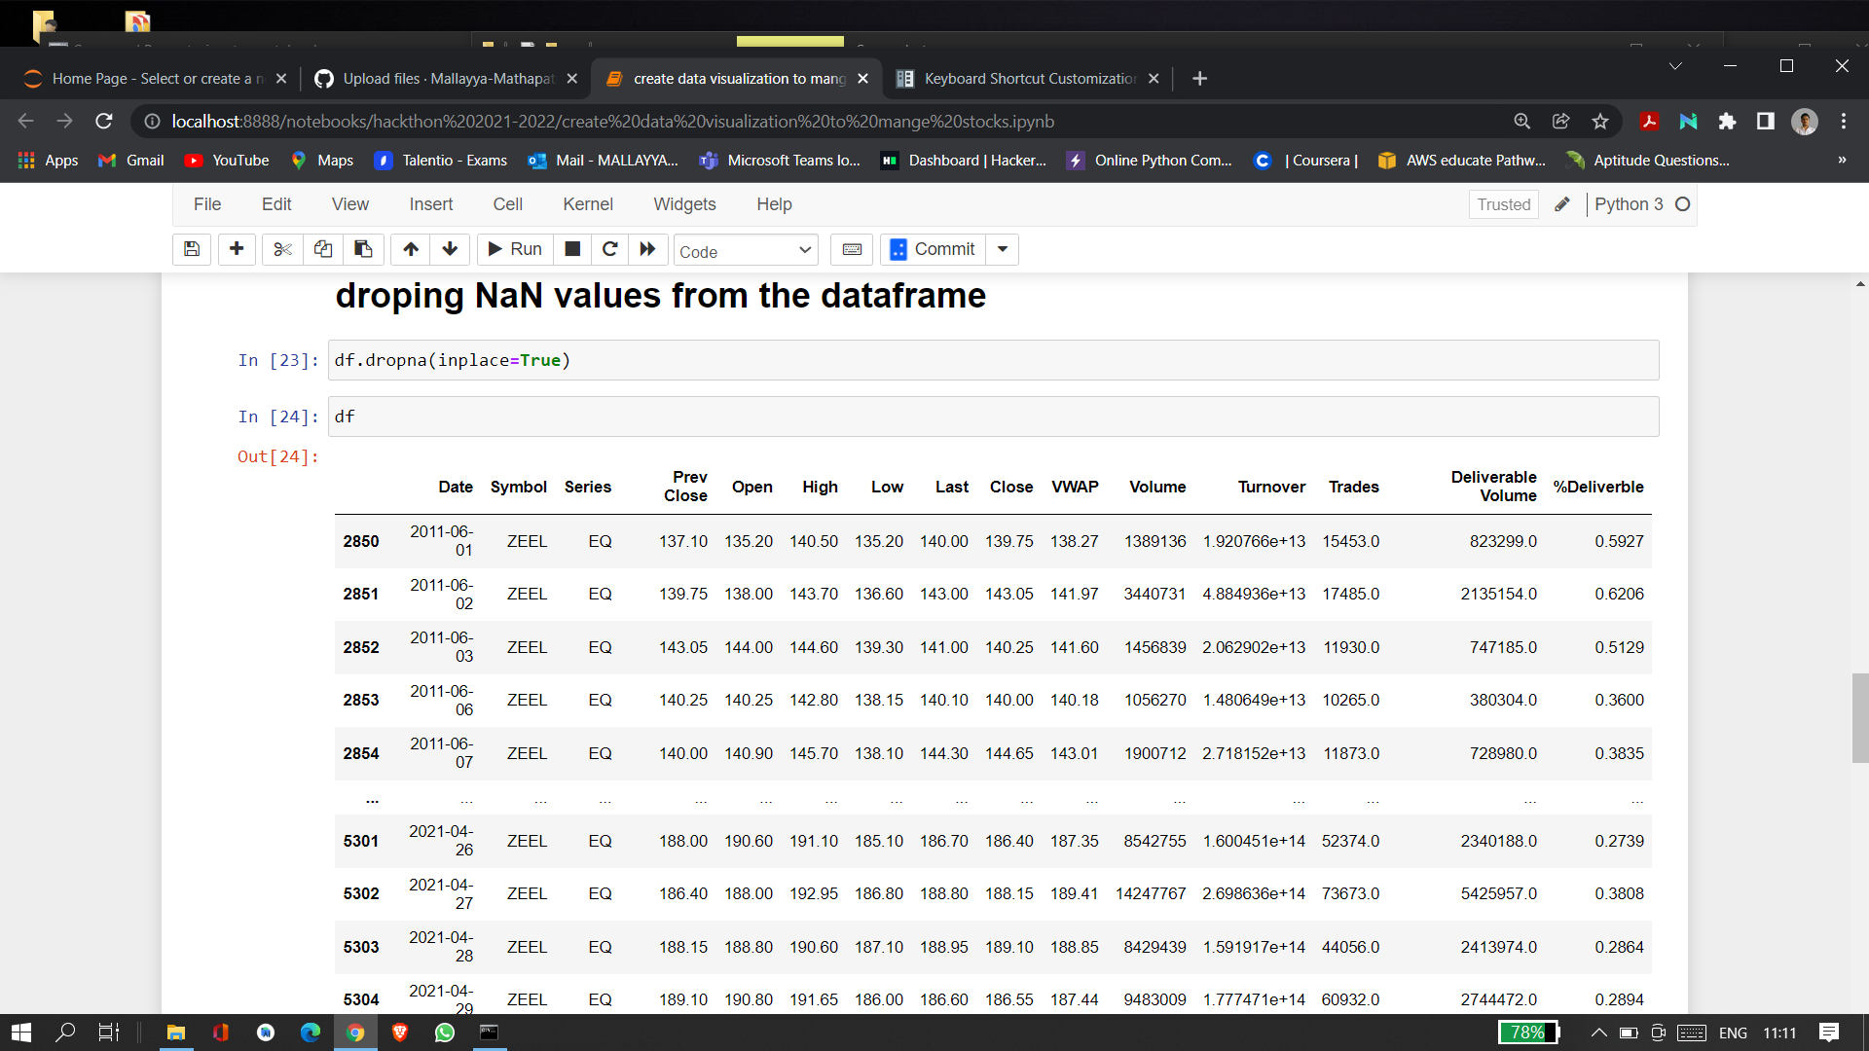The height and width of the screenshot is (1051, 1869).
Task: Toggle bookmark with the star icon
Action: (x=1599, y=122)
